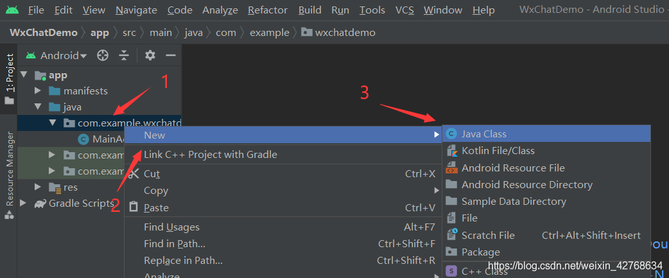Click the Kotlin File/Class icon
Viewport: 669px width, 278px height.
point(451,151)
